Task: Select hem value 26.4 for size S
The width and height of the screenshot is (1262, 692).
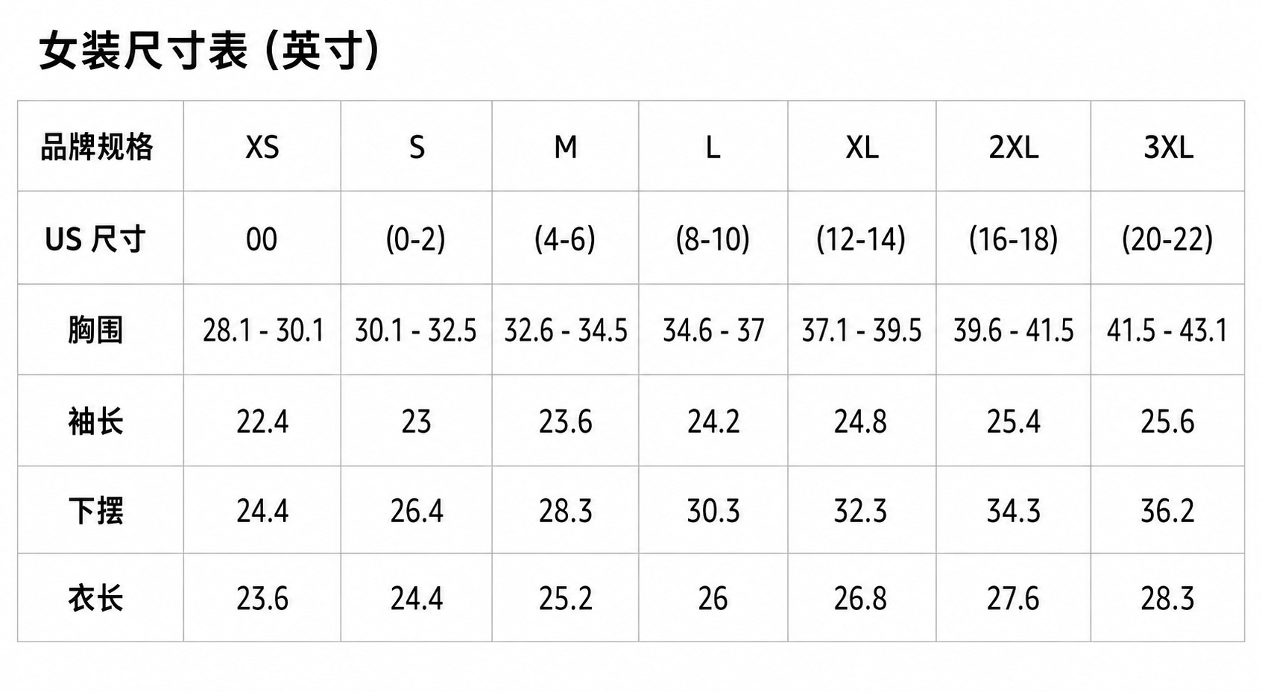Action: point(417,512)
